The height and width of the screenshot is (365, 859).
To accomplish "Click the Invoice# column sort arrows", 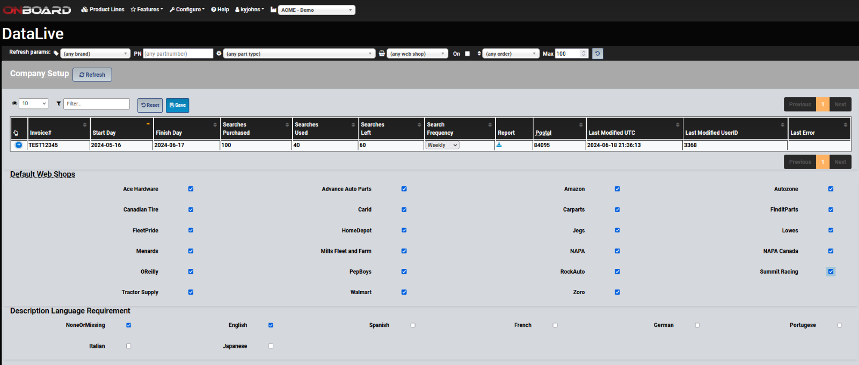I will tap(85, 125).
